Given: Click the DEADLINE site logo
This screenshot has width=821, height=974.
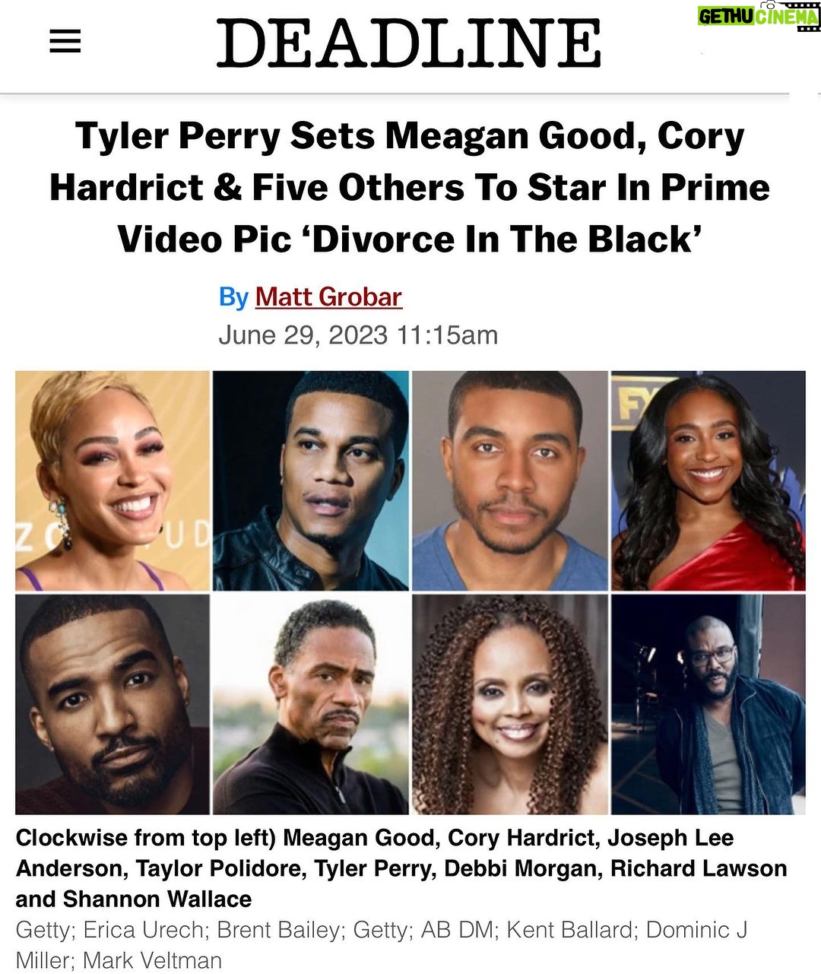Looking at the screenshot, I should (409, 43).
